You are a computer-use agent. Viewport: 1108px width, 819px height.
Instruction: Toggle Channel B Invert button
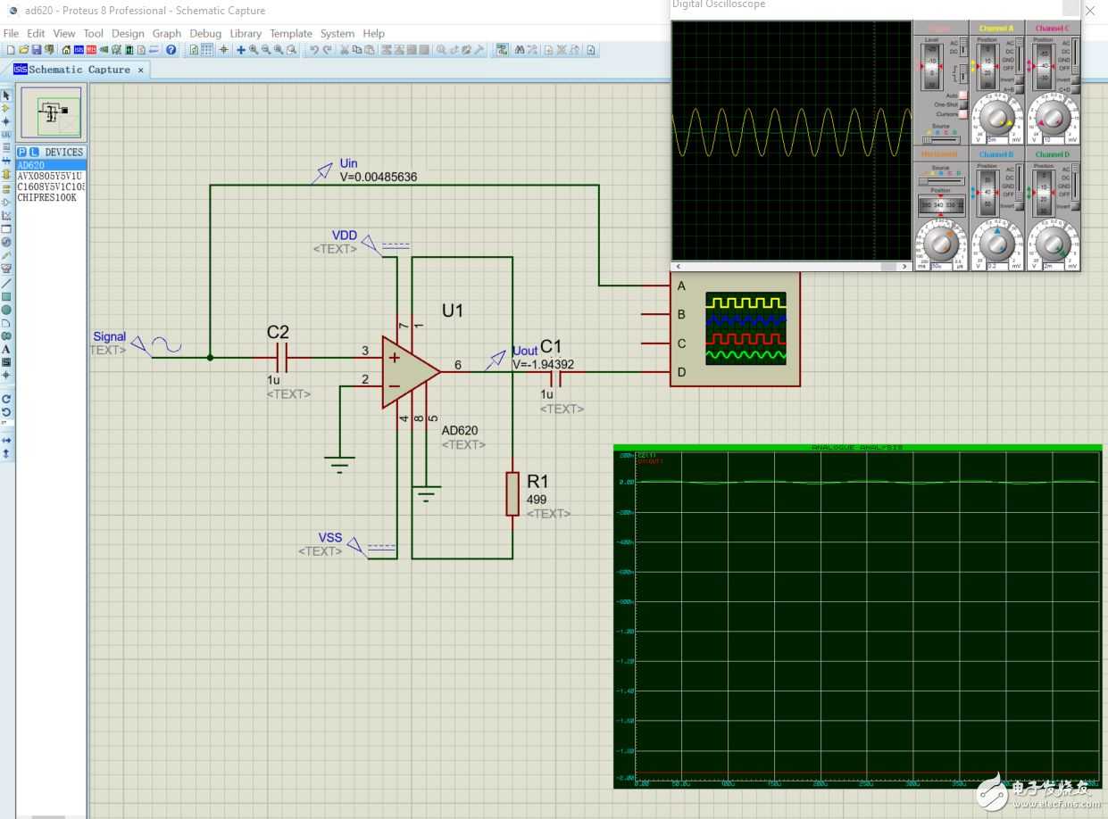[x=1020, y=206]
